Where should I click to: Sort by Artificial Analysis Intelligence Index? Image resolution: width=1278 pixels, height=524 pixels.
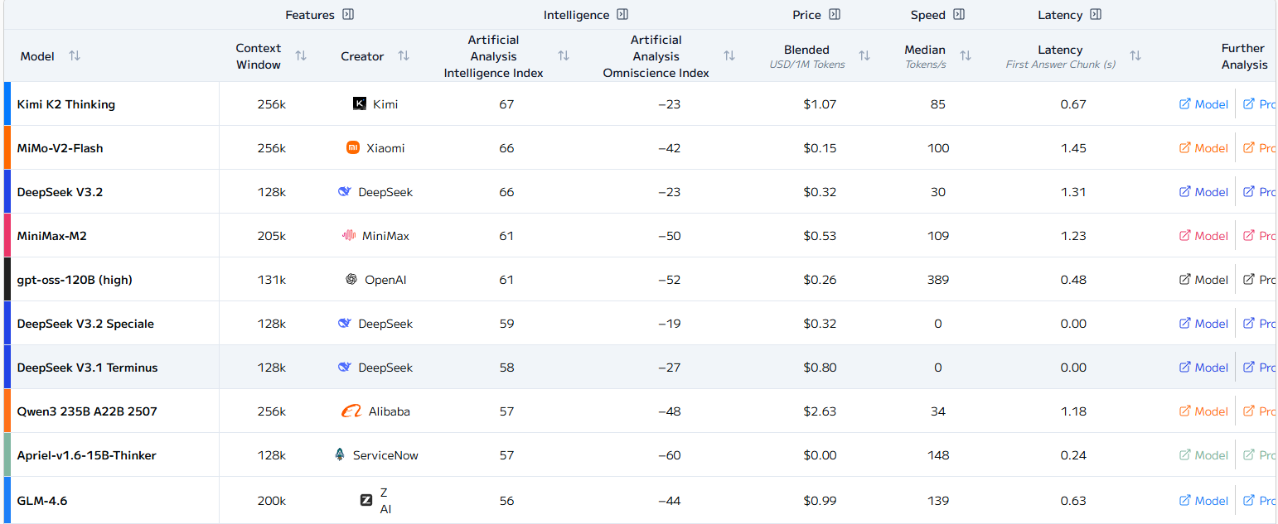pos(564,56)
